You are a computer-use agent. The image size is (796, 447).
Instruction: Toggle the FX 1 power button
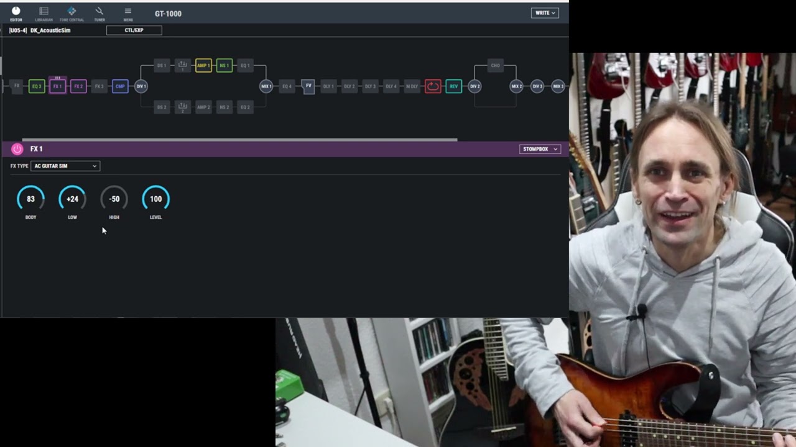point(17,149)
